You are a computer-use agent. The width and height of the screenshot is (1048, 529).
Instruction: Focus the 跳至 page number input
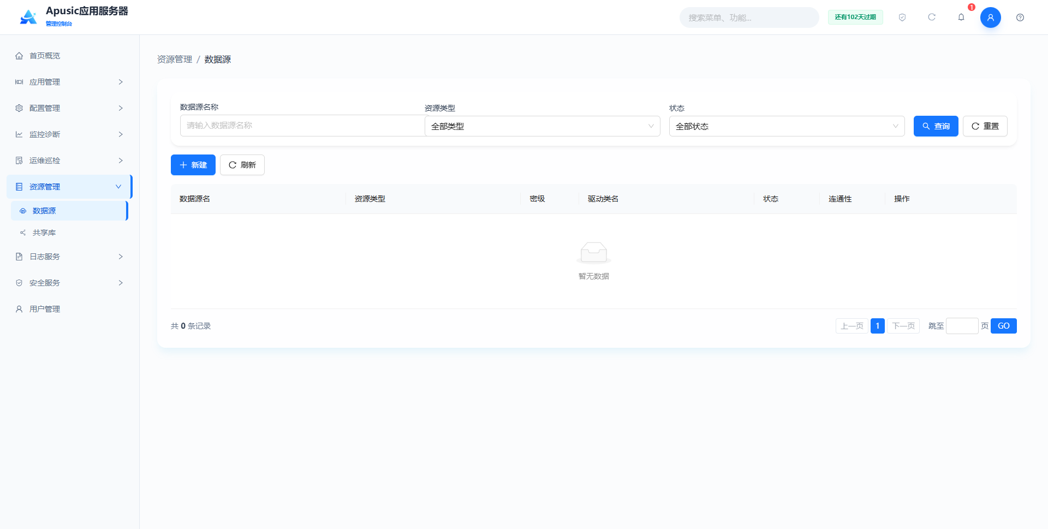pos(962,326)
